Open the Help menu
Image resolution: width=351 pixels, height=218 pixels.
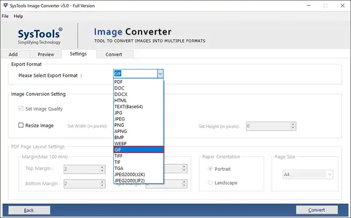pyautogui.click(x=18, y=16)
